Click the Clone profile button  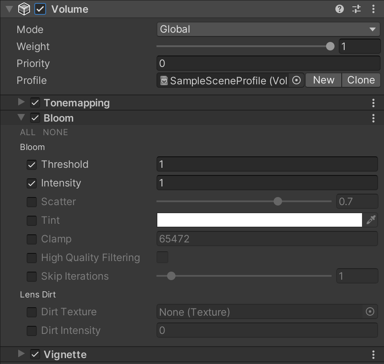click(361, 80)
